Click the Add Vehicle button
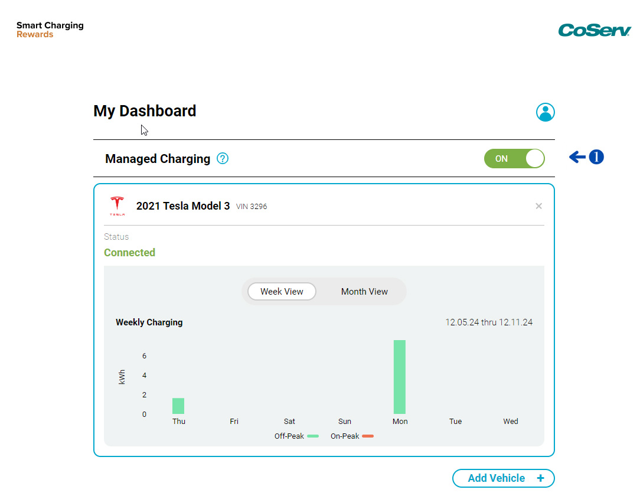640x496 pixels. coord(503,478)
